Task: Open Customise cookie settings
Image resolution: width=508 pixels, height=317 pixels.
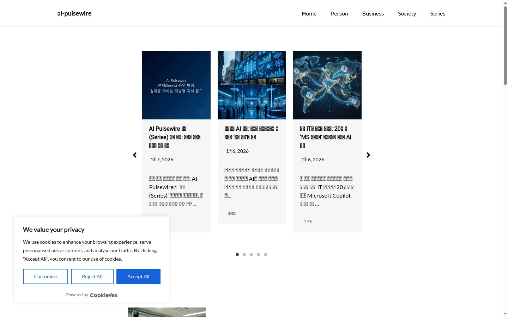Action: (46, 276)
